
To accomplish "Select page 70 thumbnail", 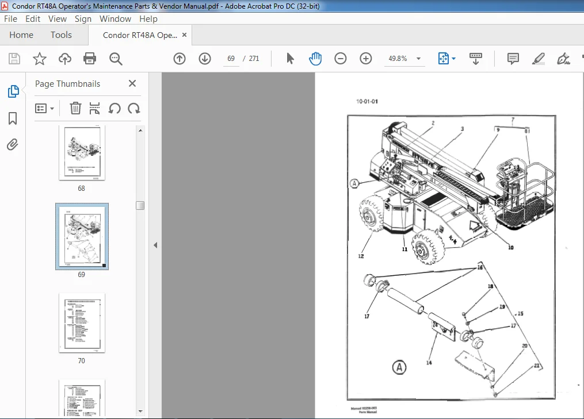I will (x=82, y=323).
